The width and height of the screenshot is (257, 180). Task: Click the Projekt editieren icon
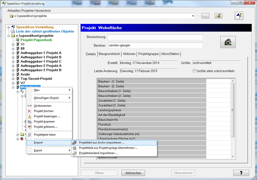coord(30,127)
